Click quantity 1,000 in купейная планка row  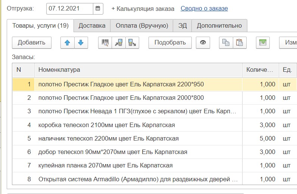(261, 165)
